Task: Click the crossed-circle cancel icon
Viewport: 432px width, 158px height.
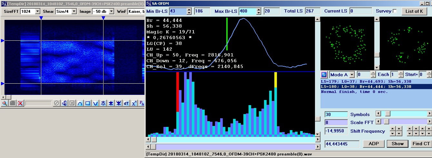Action: click(56, 103)
